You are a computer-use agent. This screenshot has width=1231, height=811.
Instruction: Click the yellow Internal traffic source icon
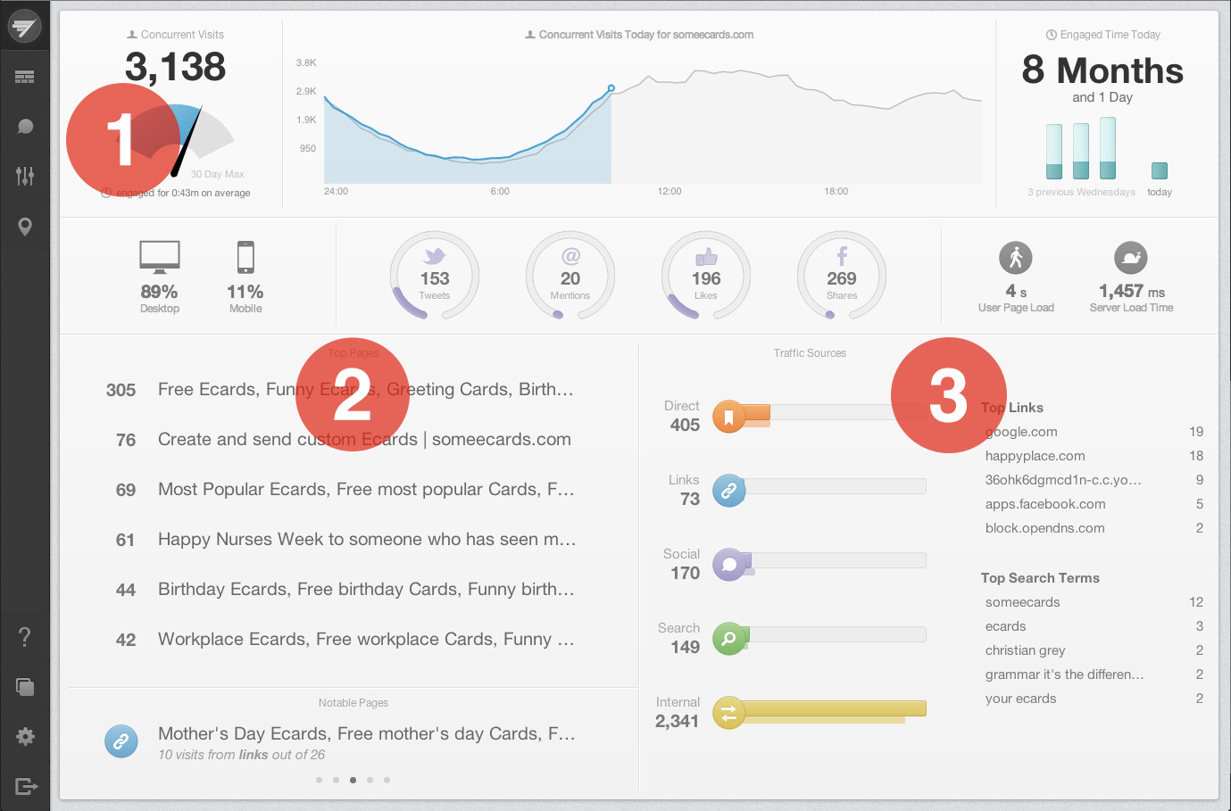tap(729, 713)
